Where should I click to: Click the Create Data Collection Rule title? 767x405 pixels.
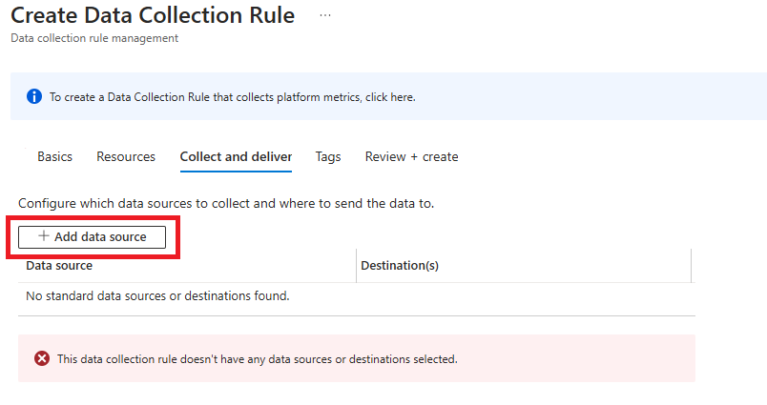coord(153,16)
